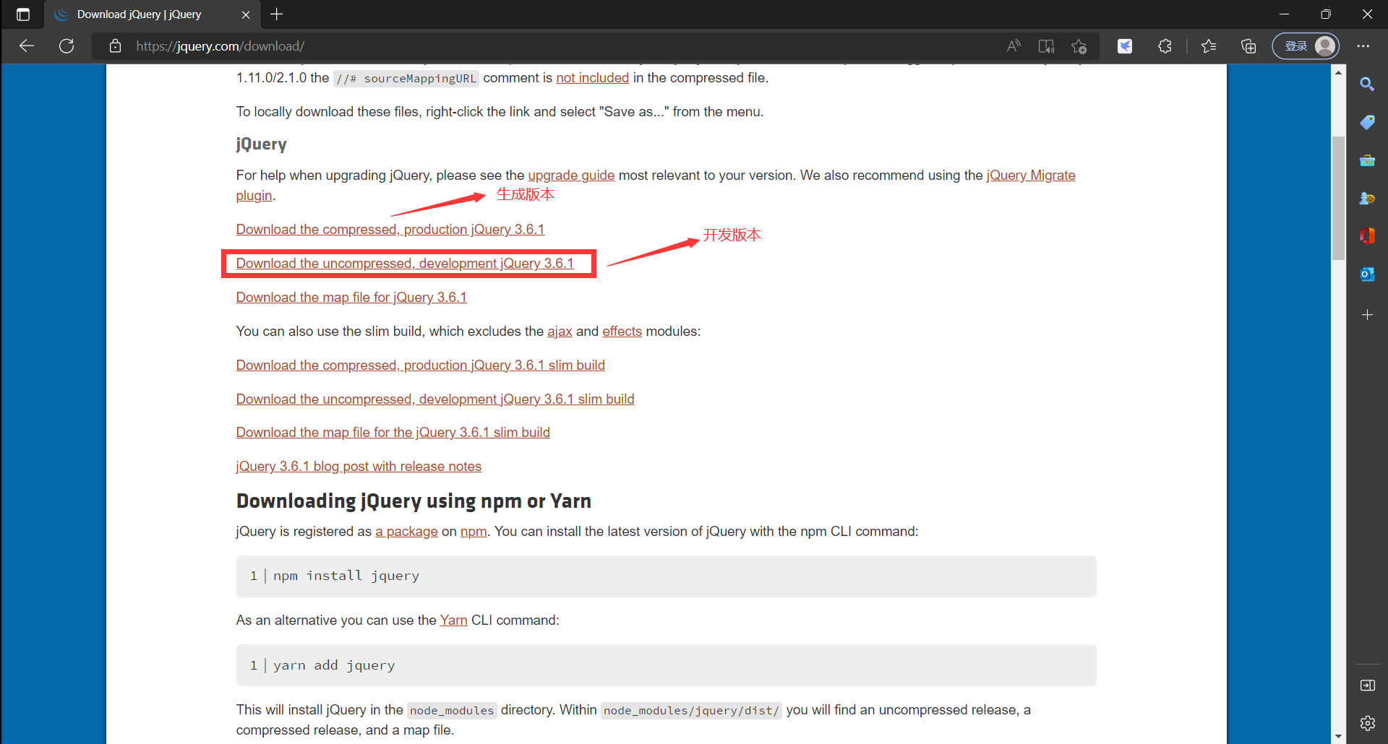Open the profile sign-in button
1388x744 pixels.
tap(1306, 46)
